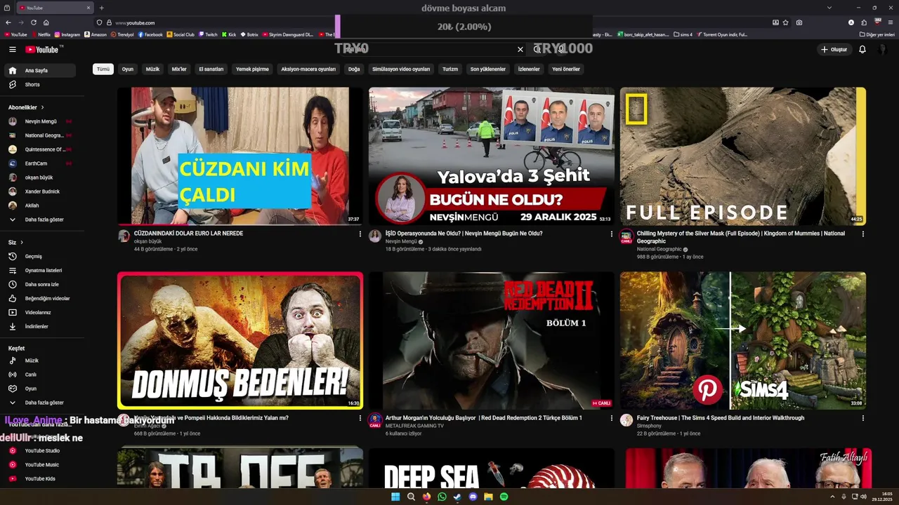This screenshot has height=505, width=899.
Task: Select the Aksiyon-macera oyunları chip
Action: 308,69
